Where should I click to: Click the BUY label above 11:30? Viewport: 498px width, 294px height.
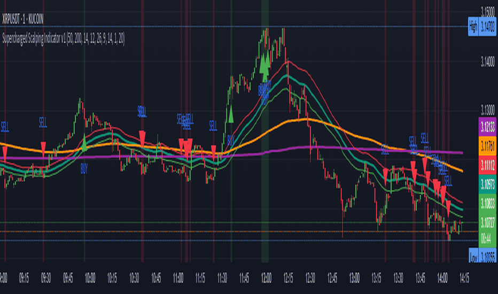[x=231, y=140]
